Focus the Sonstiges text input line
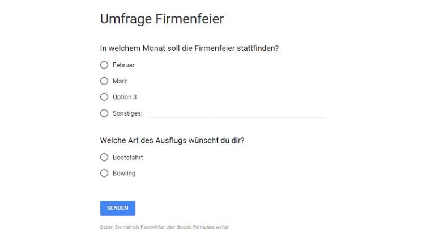 [235, 113]
